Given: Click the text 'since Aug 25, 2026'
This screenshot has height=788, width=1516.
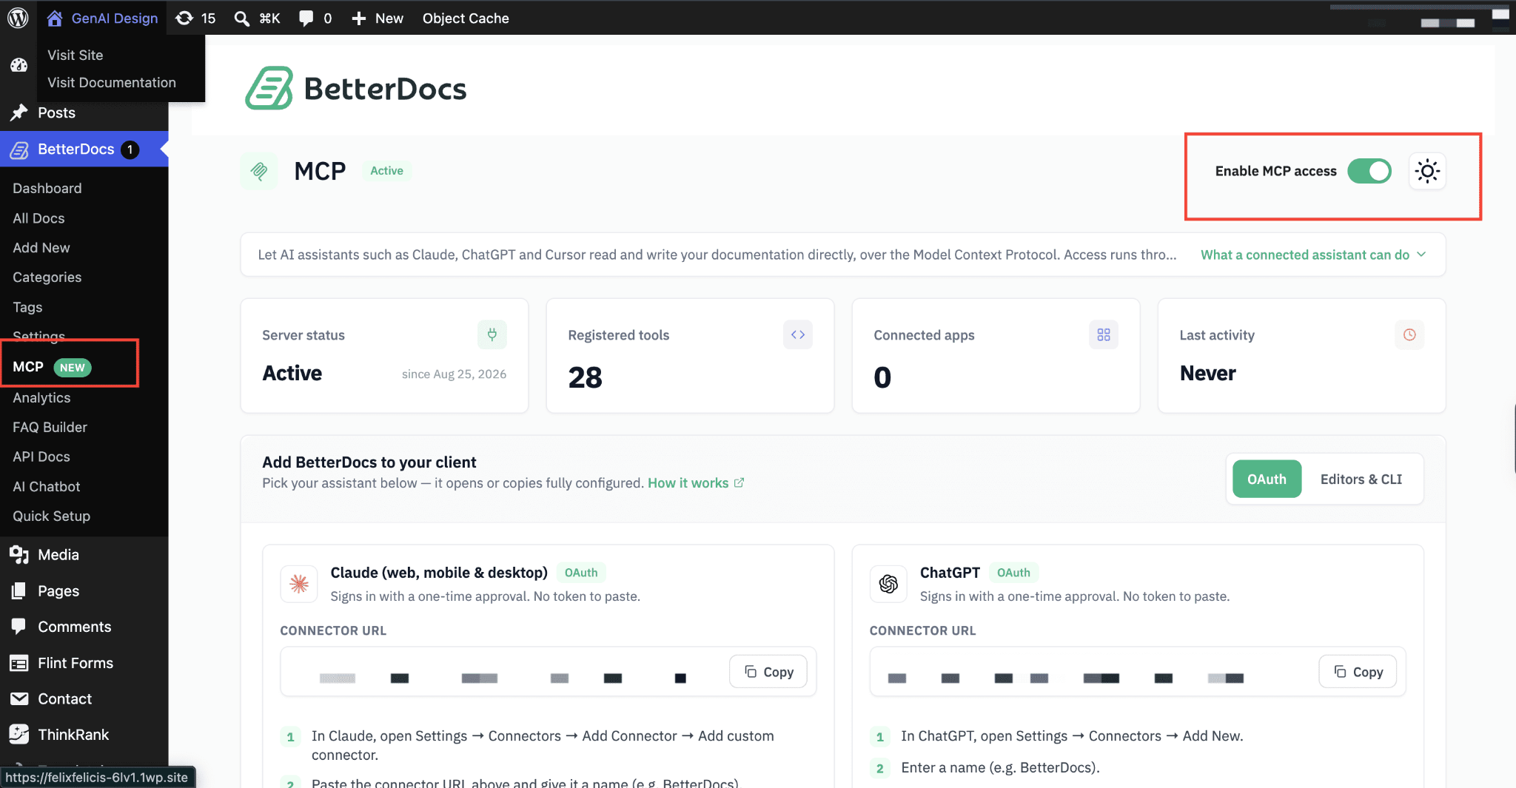Looking at the screenshot, I should [x=454, y=374].
